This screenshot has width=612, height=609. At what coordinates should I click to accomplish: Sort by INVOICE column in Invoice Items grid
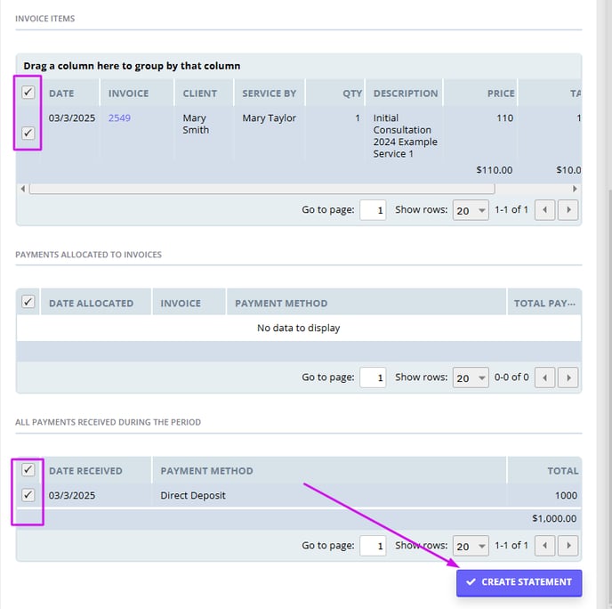coord(137,93)
